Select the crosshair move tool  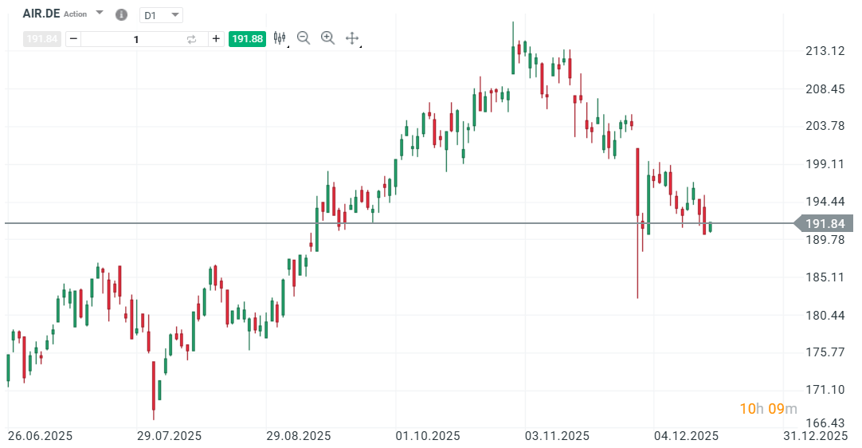pyautogui.click(x=352, y=38)
